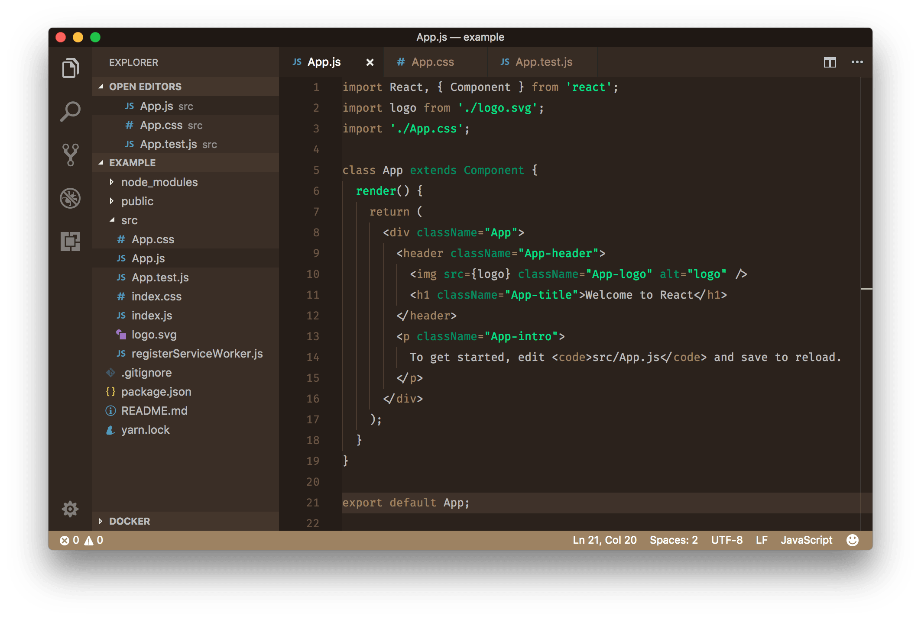
Task: Select logo.svg in the file tree
Action: point(154,334)
